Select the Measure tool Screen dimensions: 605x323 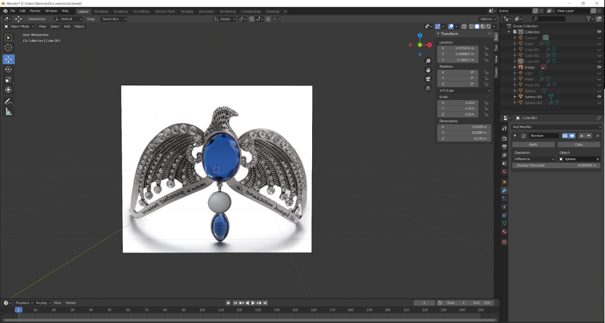point(8,112)
